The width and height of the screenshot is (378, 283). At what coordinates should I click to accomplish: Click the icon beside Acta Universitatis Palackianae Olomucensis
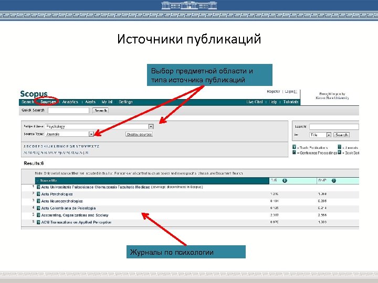38,187
